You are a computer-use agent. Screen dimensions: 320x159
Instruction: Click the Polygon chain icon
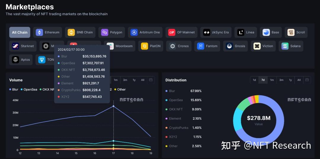click(105, 32)
